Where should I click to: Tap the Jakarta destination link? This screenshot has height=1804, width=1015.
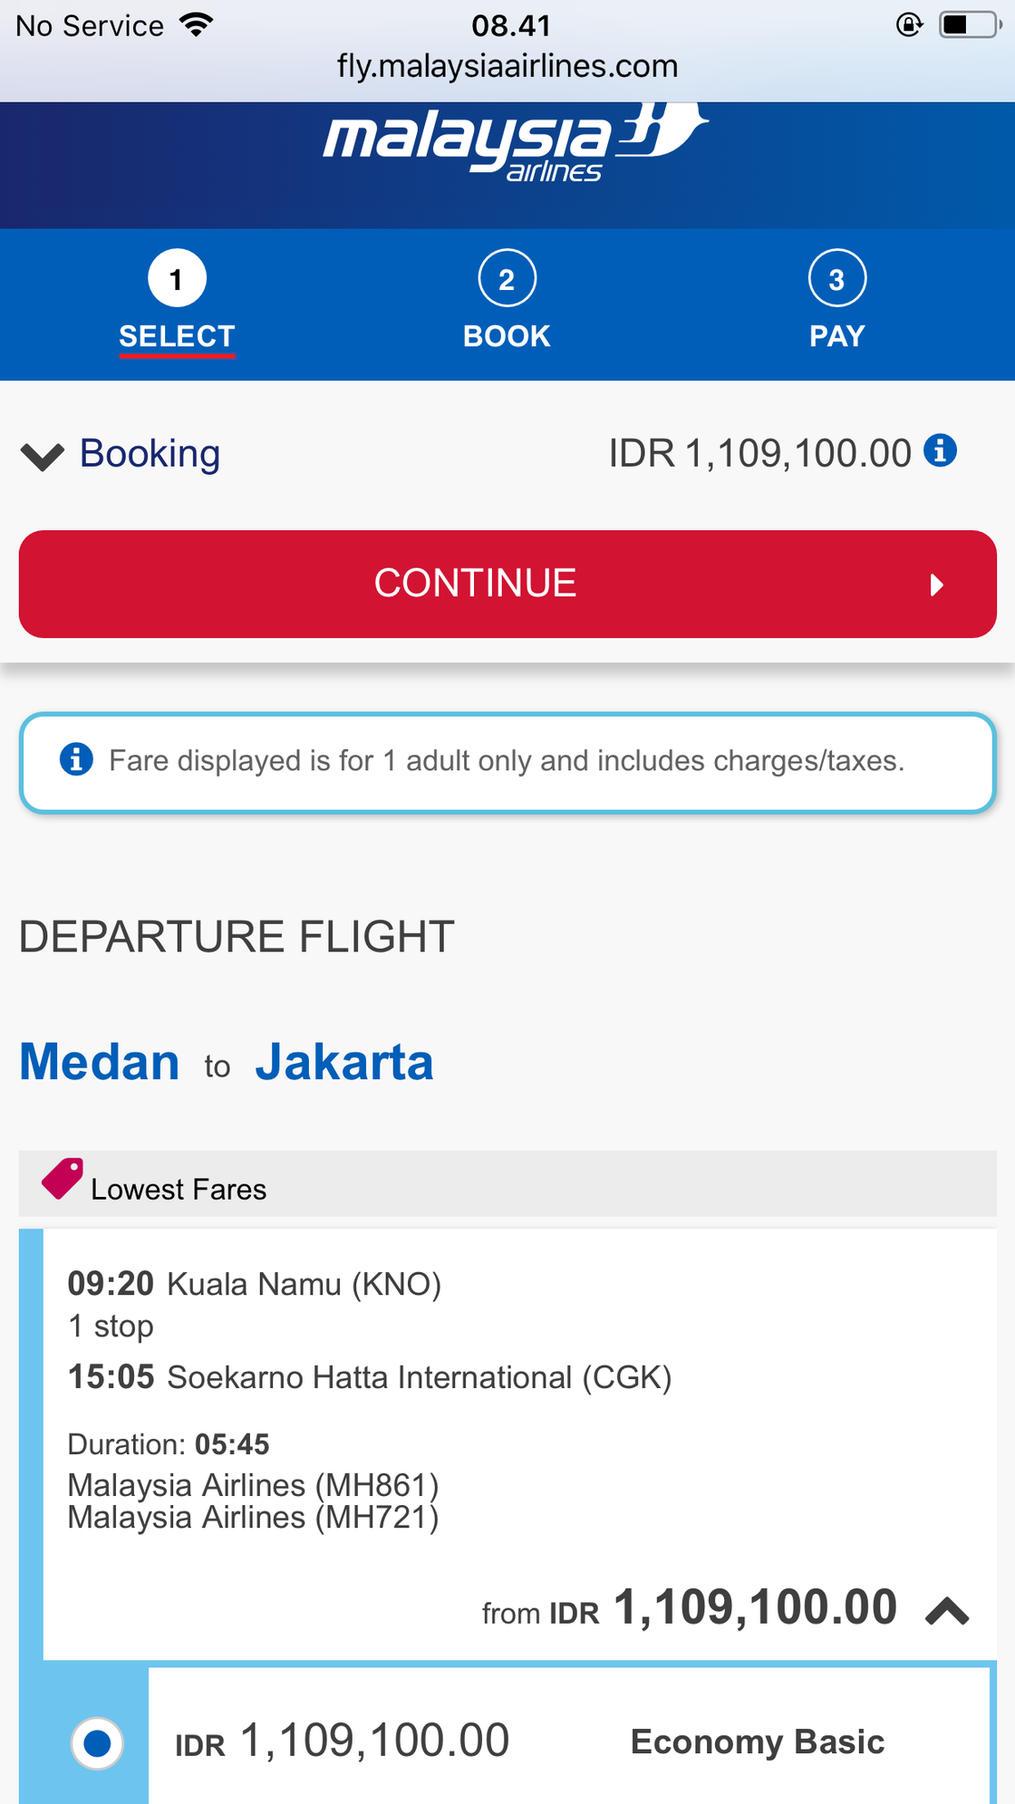pyautogui.click(x=344, y=1062)
